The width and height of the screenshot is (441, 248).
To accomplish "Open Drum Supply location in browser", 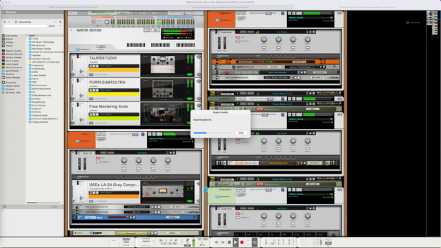I will point(12,61).
